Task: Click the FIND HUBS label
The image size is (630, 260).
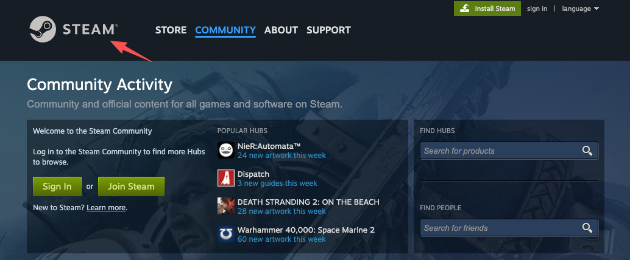Action: (x=437, y=131)
